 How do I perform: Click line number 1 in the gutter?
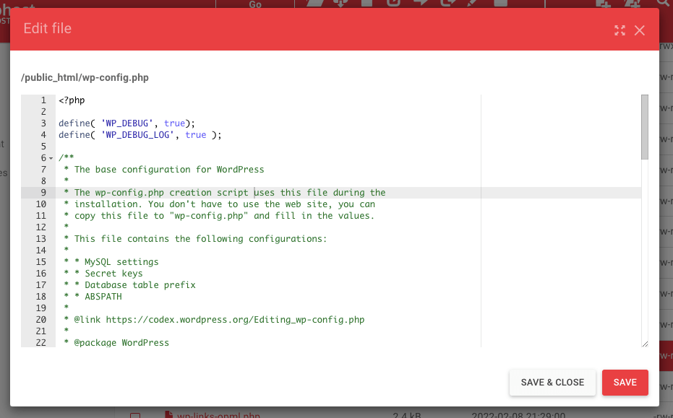click(x=43, y=100)
